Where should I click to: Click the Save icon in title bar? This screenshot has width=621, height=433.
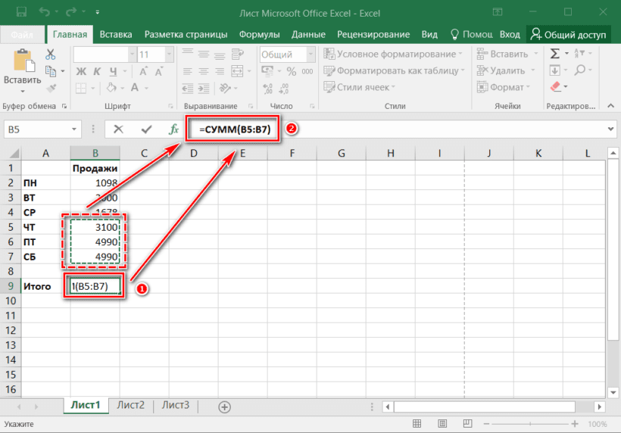(21, 12)
